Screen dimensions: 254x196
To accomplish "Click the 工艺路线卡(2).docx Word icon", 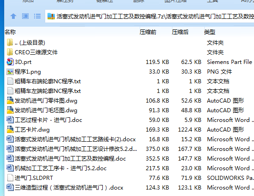I will point(10,139).
